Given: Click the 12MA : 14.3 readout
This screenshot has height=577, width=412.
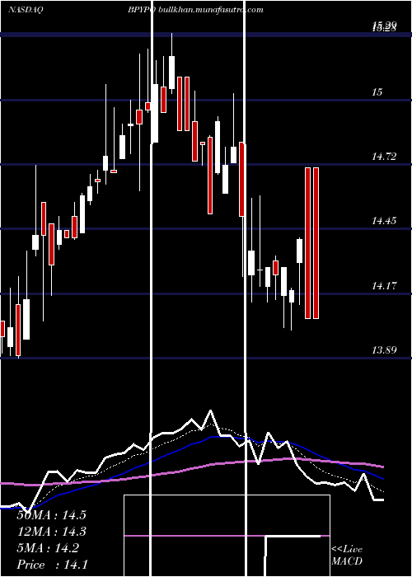Looking at the screenshot, I should point(51,532).
